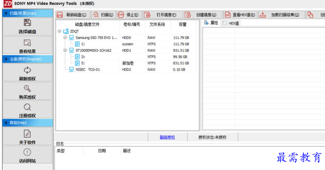Click the 授权状态:未授权 status text
The height and width of the screenshot is (170, 325).
212,137
